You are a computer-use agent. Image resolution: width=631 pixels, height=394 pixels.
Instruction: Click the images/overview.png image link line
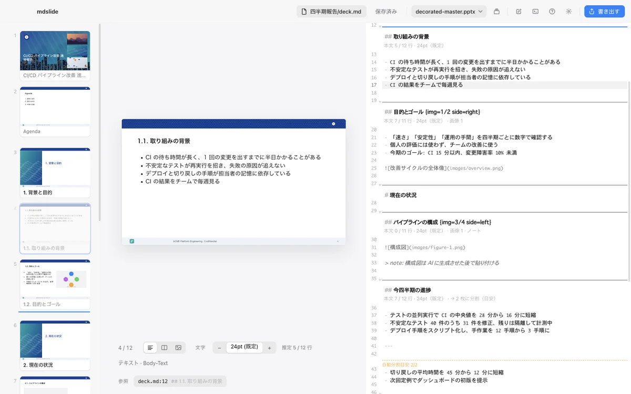[505, 168]
